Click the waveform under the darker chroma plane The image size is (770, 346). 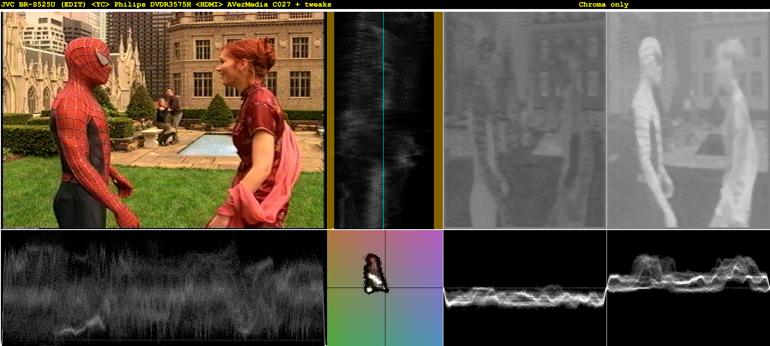[x=525, y=288]
